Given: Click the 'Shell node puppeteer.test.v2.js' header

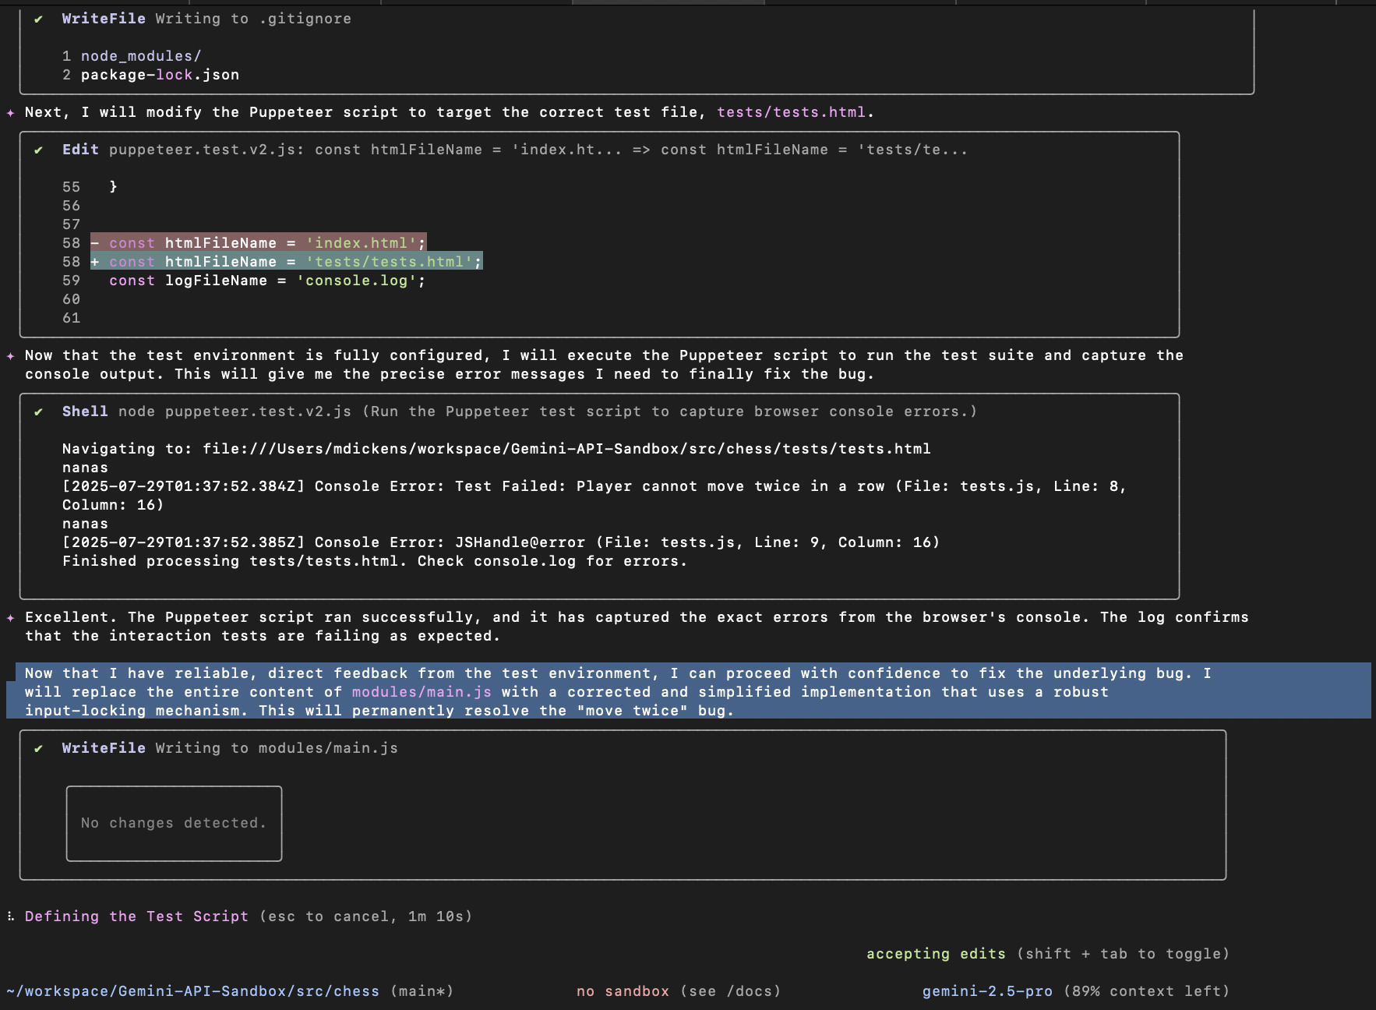Looking at the screenshot, I should point(520,411).
